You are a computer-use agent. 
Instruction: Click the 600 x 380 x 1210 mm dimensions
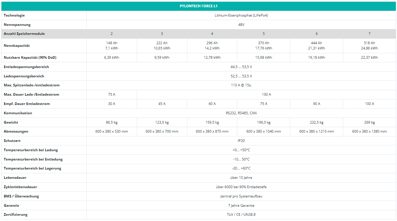317,131
